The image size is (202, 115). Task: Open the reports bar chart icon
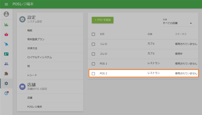(6, 25)
